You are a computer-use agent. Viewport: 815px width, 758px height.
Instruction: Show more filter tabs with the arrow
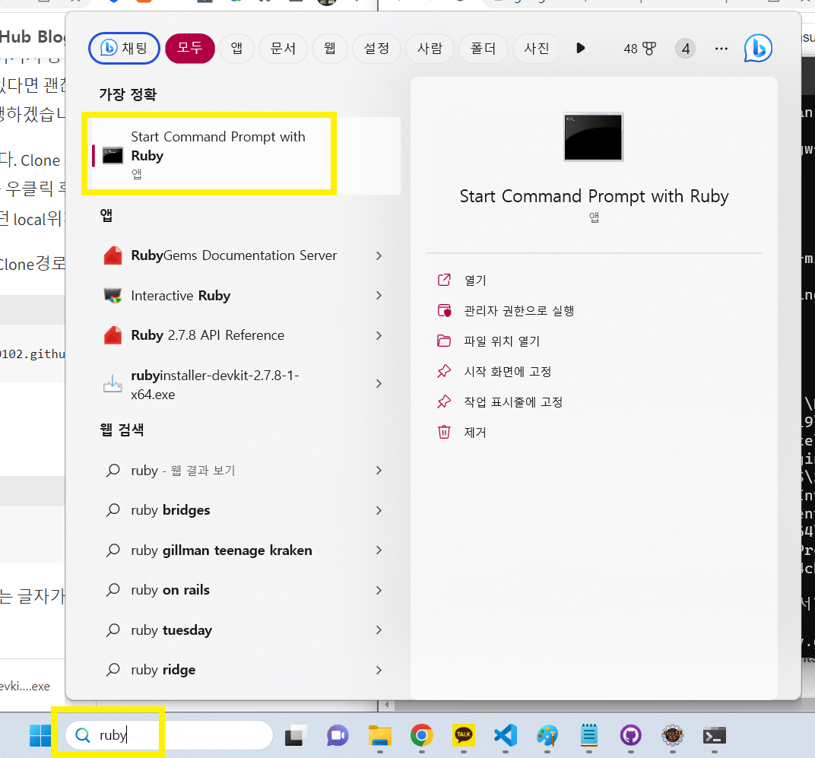(581, 49)
